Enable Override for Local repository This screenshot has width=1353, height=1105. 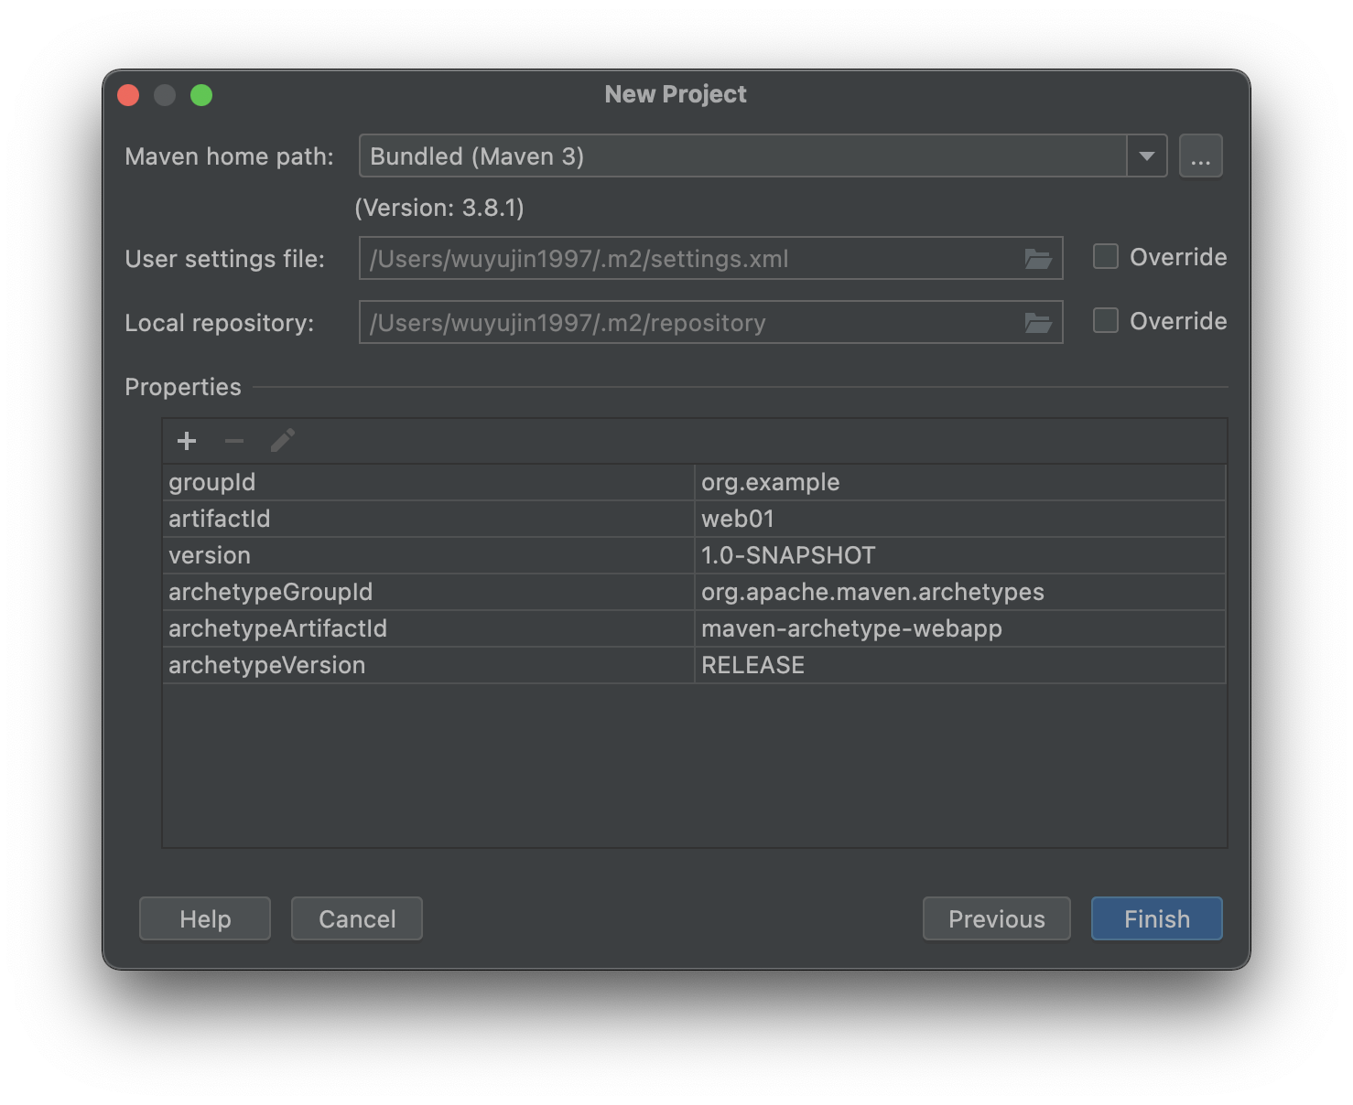(1106, 321)
